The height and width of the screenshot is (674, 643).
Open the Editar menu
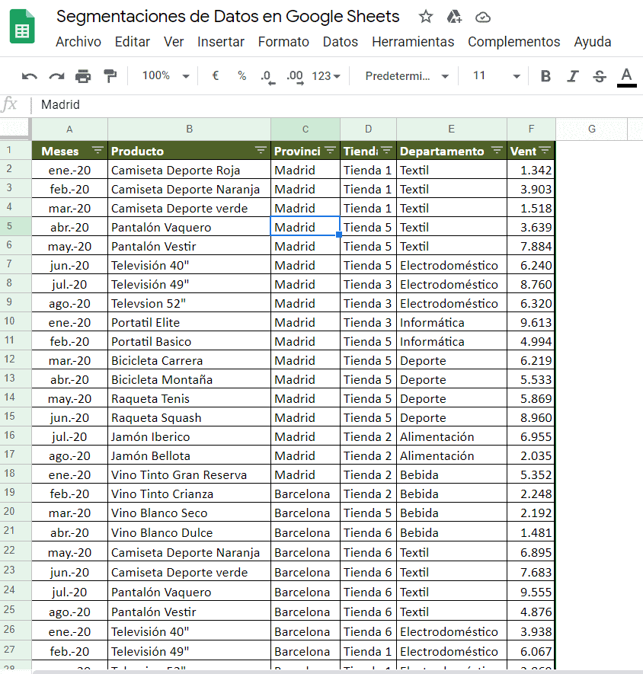pyautogui.click(x=132, y=42)
